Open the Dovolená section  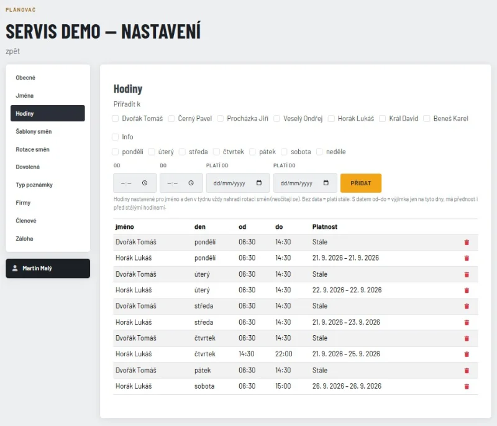48,167
